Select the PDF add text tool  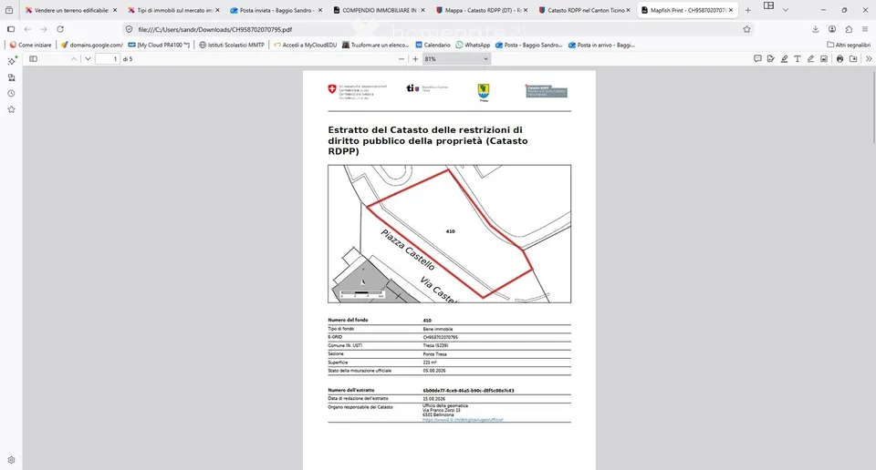click(798, 58)
